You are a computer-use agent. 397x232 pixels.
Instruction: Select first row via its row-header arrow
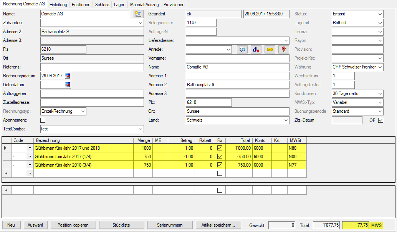[5, 148]
